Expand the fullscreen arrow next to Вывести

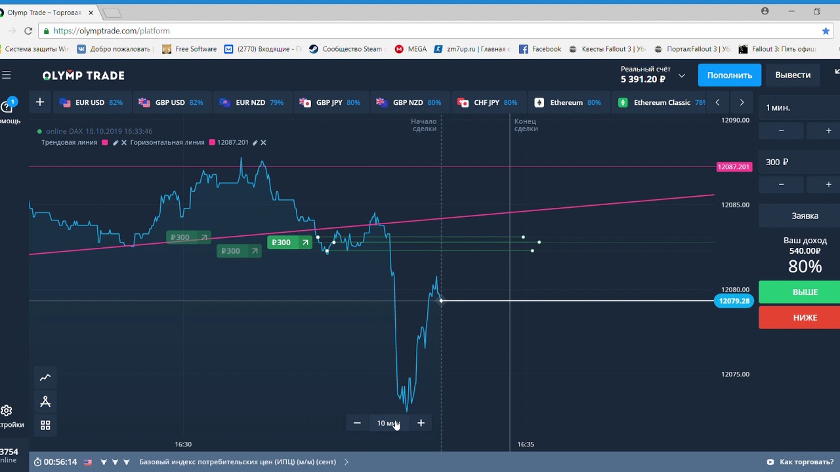tap(836, 71)
